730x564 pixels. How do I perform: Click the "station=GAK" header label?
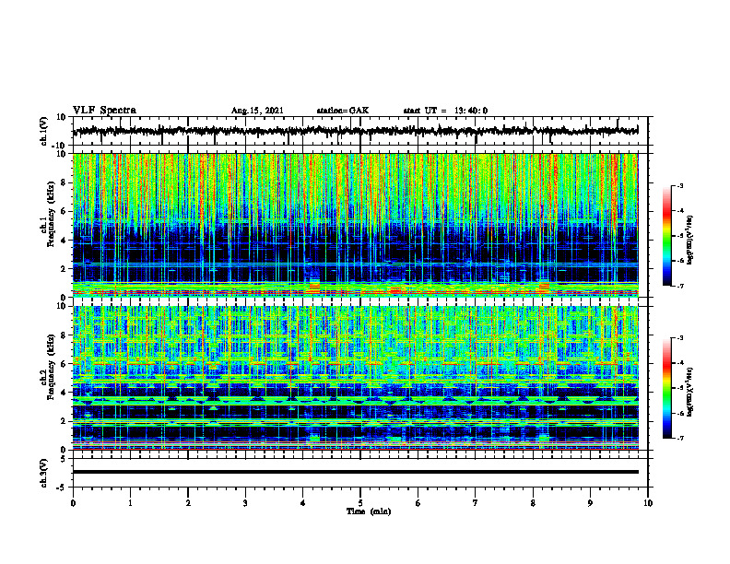pos(343,111)
